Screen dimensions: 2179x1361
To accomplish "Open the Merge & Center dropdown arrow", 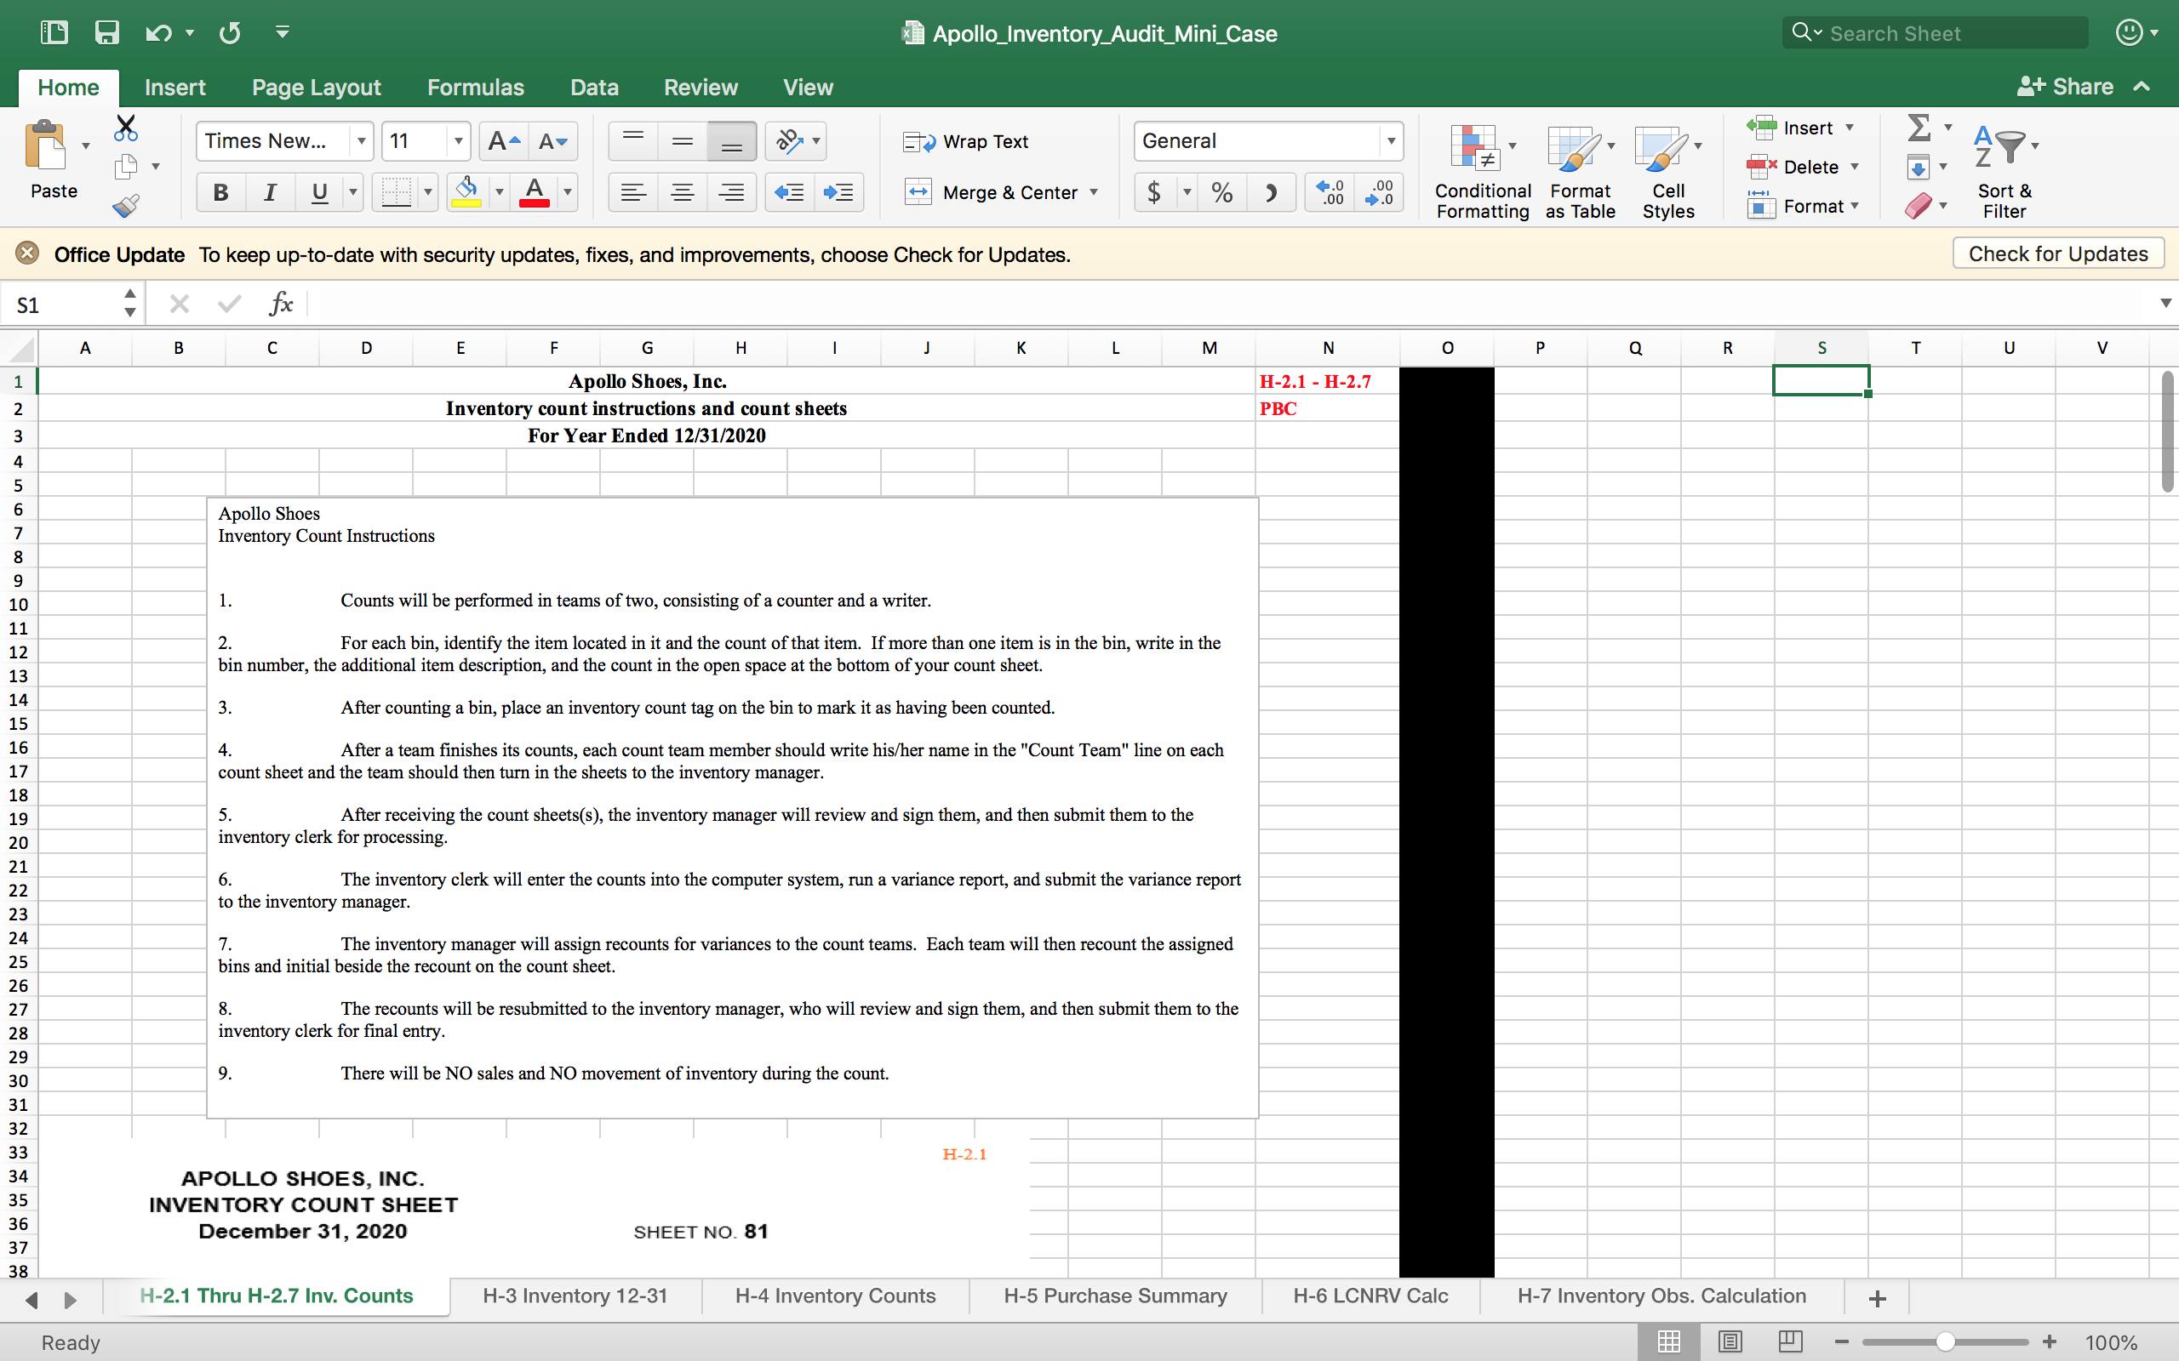I will coord(1094,192).
